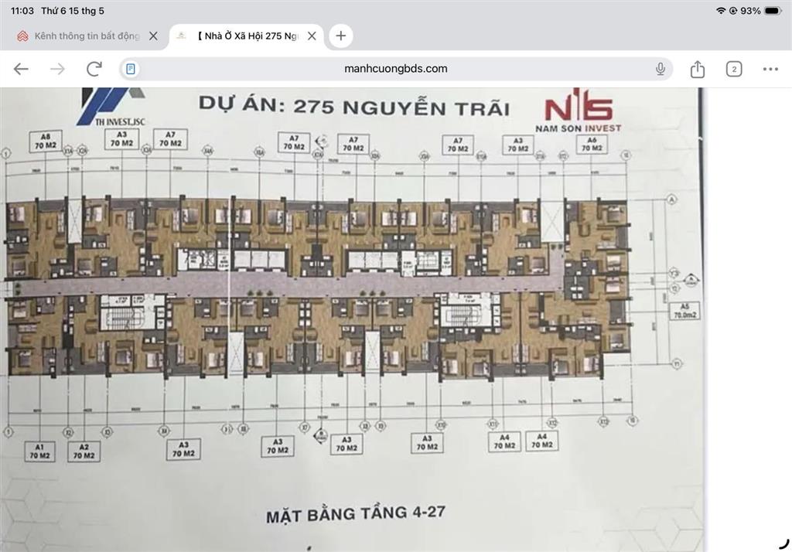This screenshot has height=552, width=792.
Task: Go back to the previous page
Action: [x=21, y=69]
